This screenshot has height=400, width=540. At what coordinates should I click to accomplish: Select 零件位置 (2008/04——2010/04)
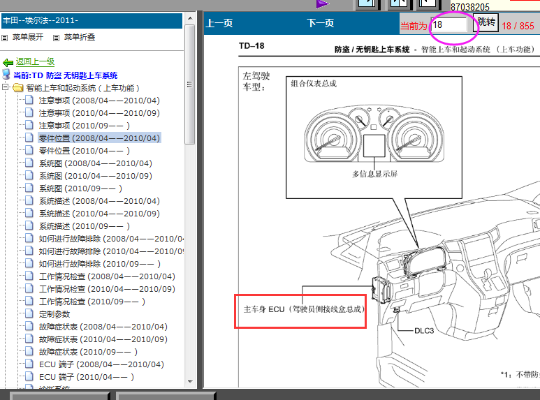[x=99, y=138]
